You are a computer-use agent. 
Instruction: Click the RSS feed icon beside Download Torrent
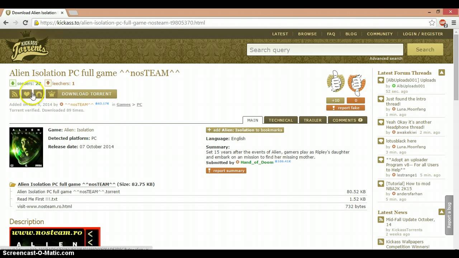15,94
